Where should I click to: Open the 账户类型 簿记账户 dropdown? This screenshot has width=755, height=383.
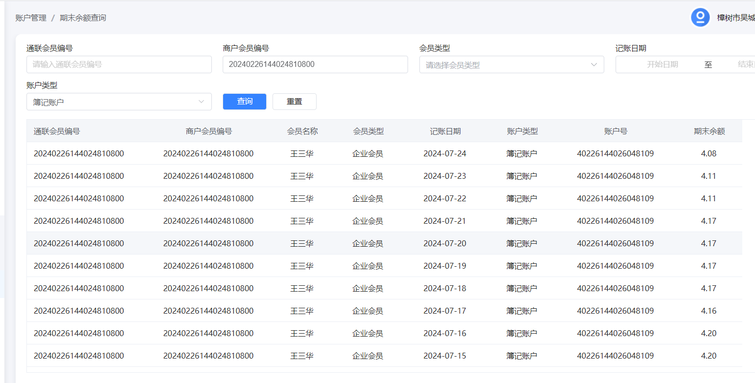tap(119, 102)
